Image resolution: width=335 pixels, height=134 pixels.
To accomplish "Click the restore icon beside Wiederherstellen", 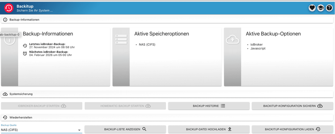I will point(5,117).
